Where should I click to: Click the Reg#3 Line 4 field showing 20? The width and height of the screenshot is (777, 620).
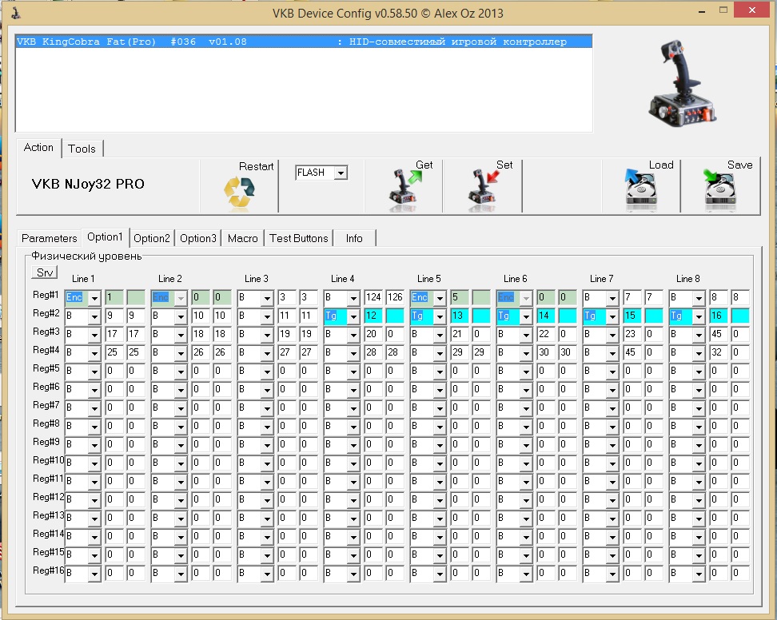tap(373, 334)
